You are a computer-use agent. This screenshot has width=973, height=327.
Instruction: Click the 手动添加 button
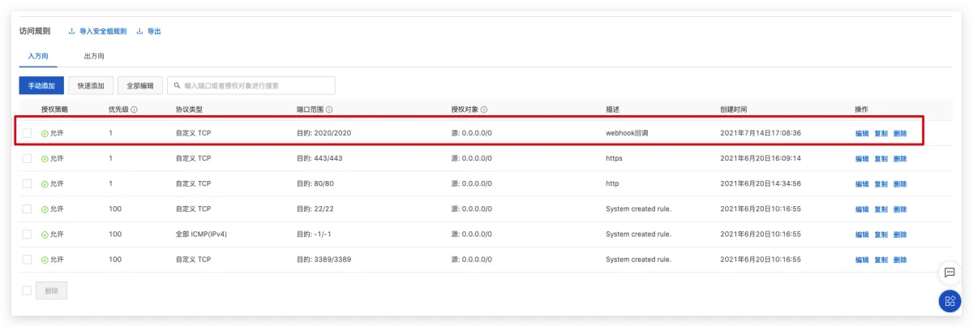(x=41, y=85)
